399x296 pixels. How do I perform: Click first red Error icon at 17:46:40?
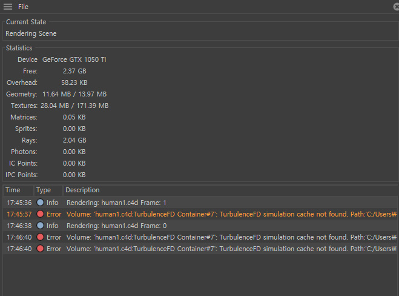coord(40,237)
